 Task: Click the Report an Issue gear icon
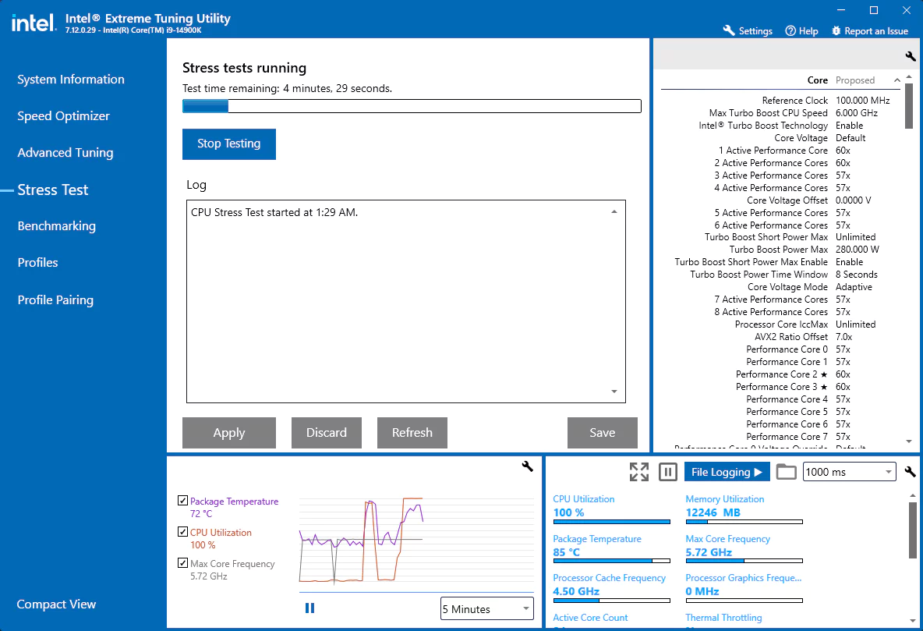pos(836,30)
